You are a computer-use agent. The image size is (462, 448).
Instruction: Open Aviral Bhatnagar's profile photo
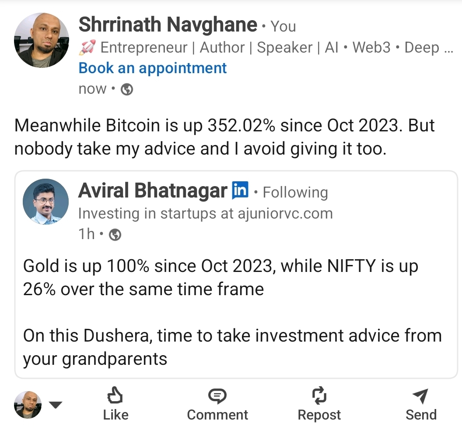(45, 202)
